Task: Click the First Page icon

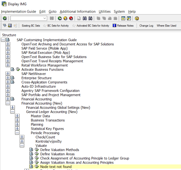Action: (98, 18)
